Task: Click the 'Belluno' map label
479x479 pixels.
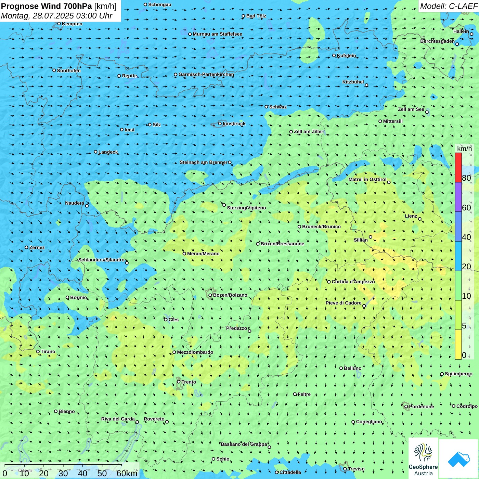Action: (x=352, y=368)
